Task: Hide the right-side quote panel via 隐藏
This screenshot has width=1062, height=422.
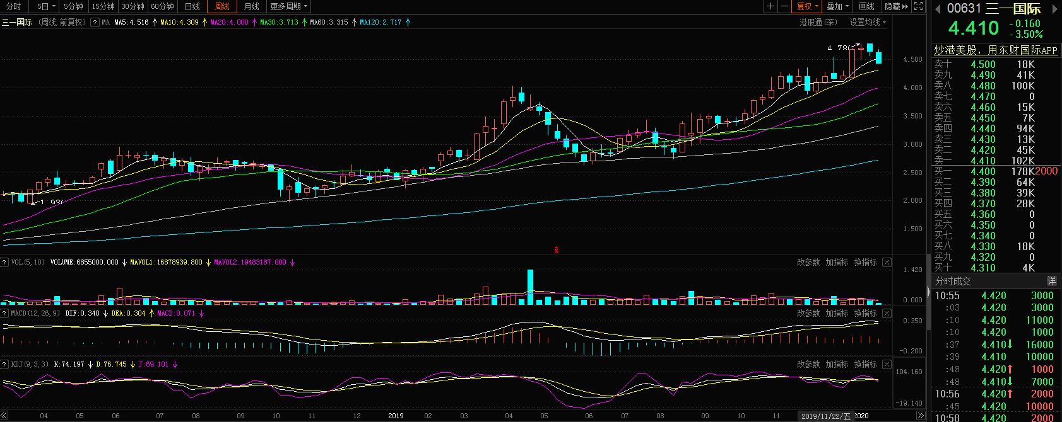Action: click(x=896, y=6)
